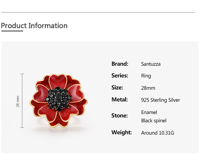Click the vertical 28 mm dimension label
The width and height of the screenshot is (200, 168).
[x=18, y=101]
